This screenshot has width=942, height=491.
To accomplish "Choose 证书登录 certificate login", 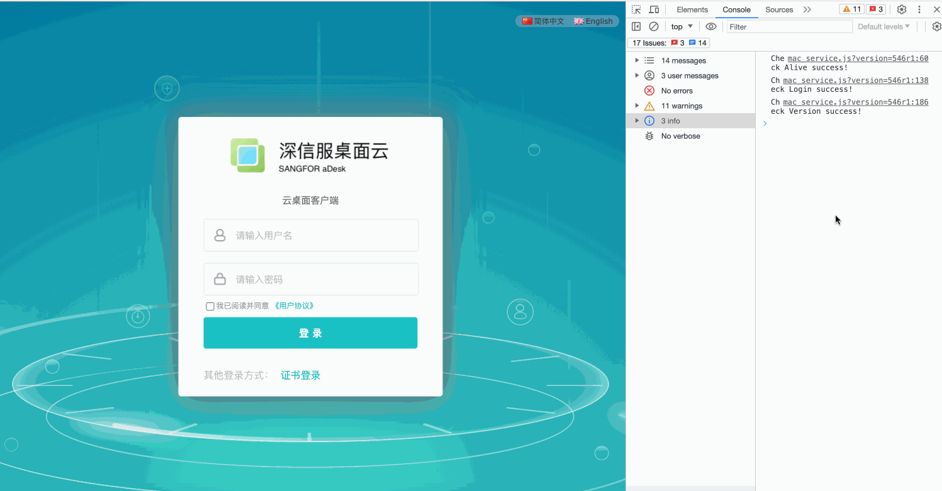I will point(301,375).
